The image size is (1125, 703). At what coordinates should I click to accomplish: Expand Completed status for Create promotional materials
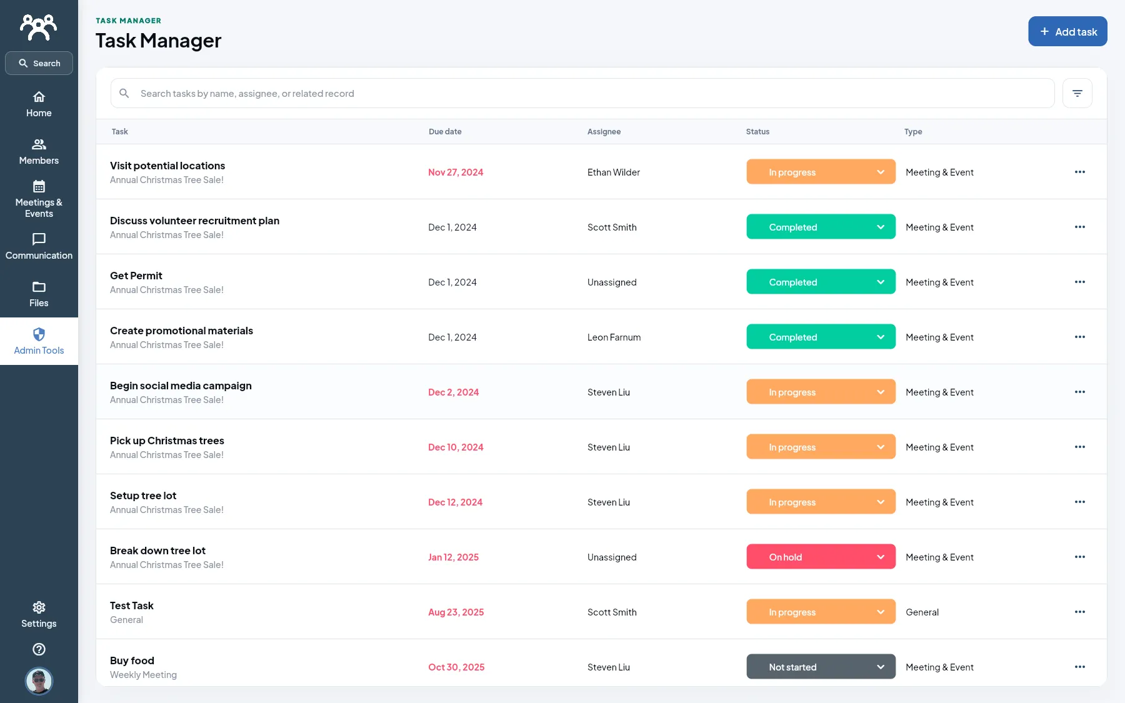821,337
